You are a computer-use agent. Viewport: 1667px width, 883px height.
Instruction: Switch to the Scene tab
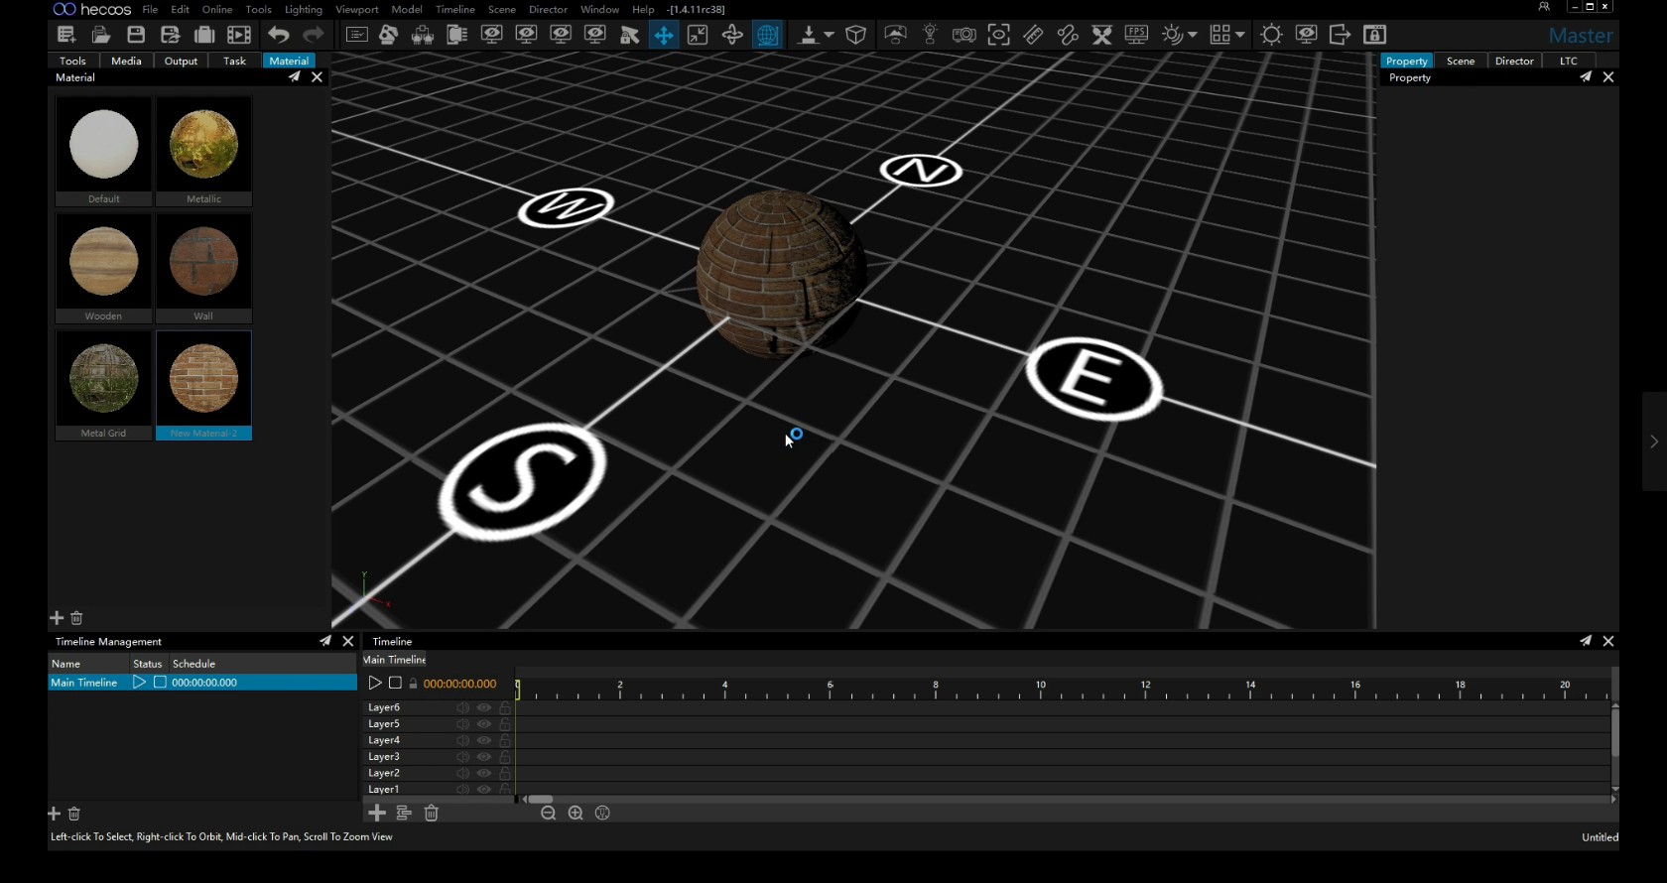coord(1461,61)
